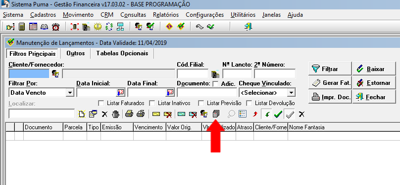Click the duplicate windows icon
The height and width of the screenshot is (185, 400).
click(x=93, y=114)
